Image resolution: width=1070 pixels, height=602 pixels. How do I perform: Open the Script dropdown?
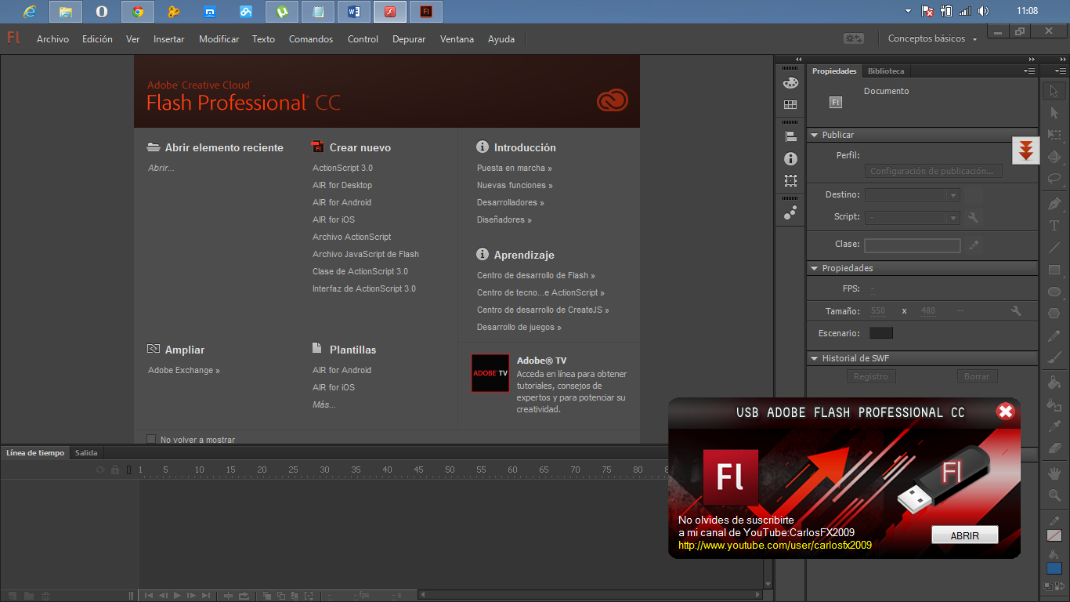click(x=913, y=217)
